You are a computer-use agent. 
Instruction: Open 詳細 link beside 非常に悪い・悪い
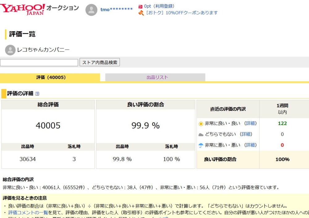[x=251, y=145]
